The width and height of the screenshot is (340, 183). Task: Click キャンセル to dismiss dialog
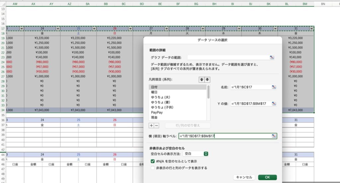pyautogui.click(x=244, y=177)
